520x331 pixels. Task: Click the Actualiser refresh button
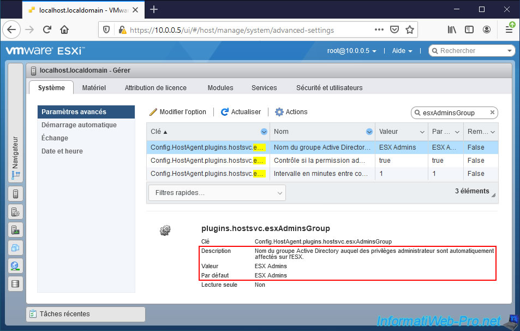(241, 112)
